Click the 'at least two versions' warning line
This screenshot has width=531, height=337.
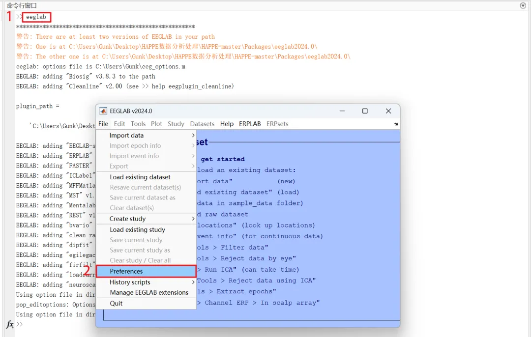click(116, 37)
